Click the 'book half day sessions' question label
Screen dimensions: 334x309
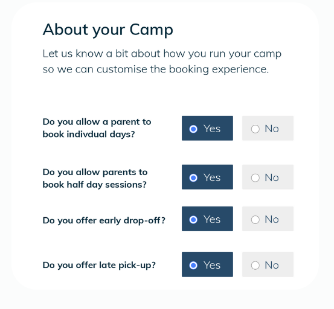pyautogui.click(x=95, y=178)
